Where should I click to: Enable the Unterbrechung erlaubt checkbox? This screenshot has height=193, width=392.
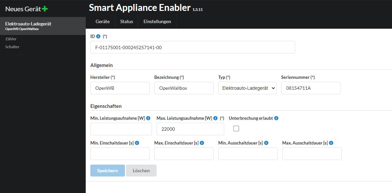click(x=236, y=129)
